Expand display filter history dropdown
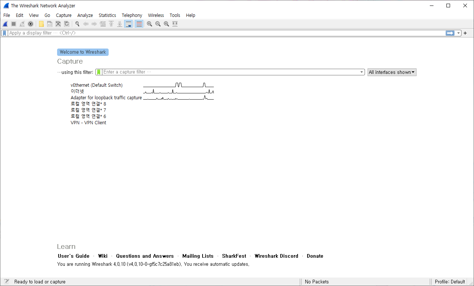 point(459,33)
